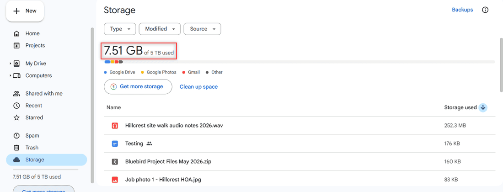This screenshot has height=192, width=503.
Task: Click the 160 KB size value
Action: [x=452, y=161]
